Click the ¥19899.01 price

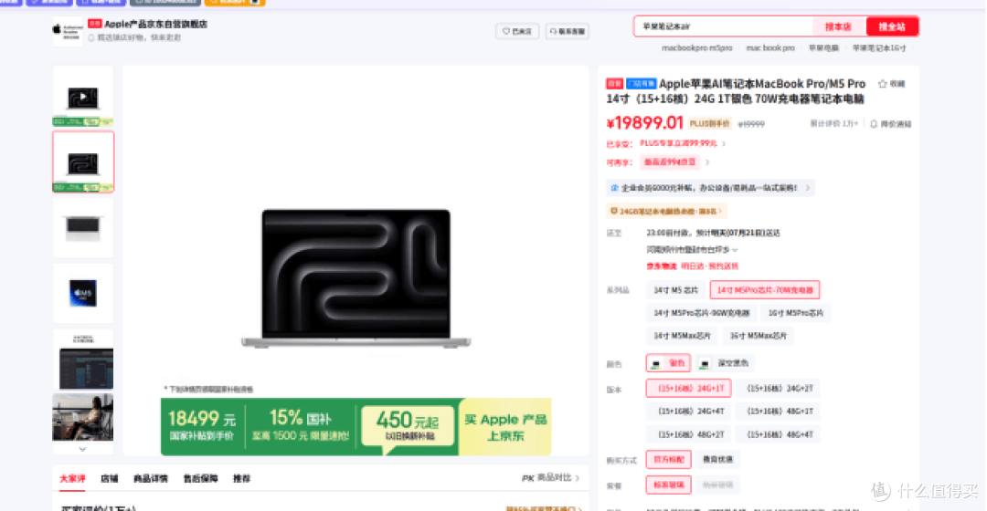click(644, 122)
